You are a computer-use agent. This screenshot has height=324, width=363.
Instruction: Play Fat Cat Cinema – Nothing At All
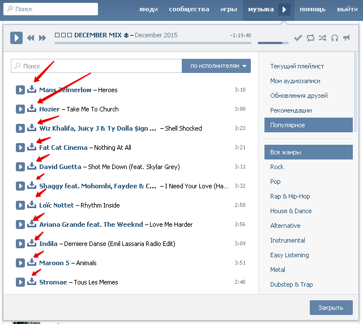[20, 148]
